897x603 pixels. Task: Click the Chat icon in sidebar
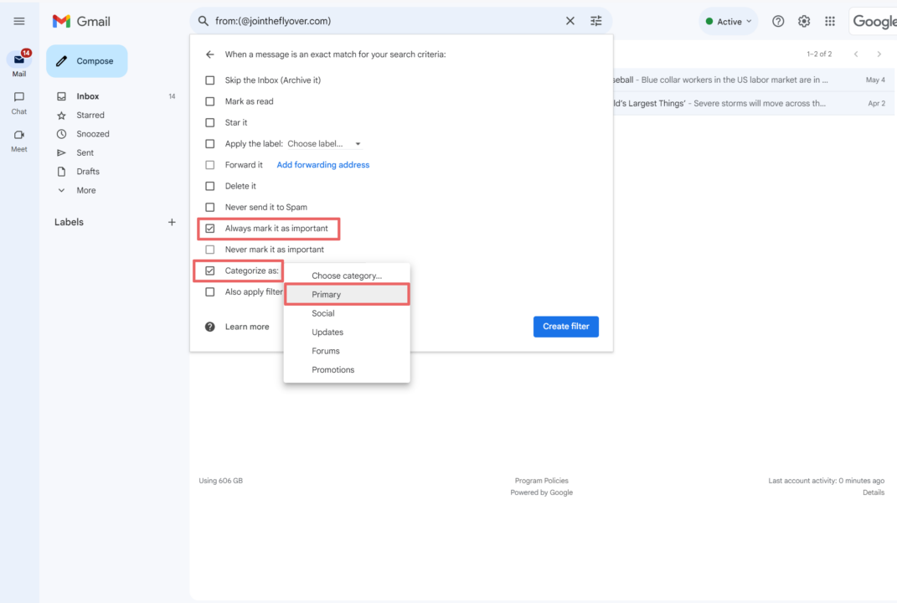click(19, 98)
